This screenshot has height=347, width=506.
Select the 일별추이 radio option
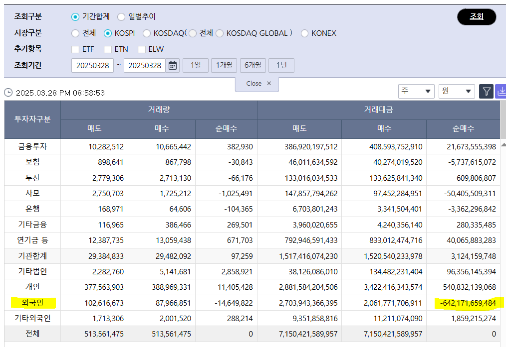coord(121,17)
